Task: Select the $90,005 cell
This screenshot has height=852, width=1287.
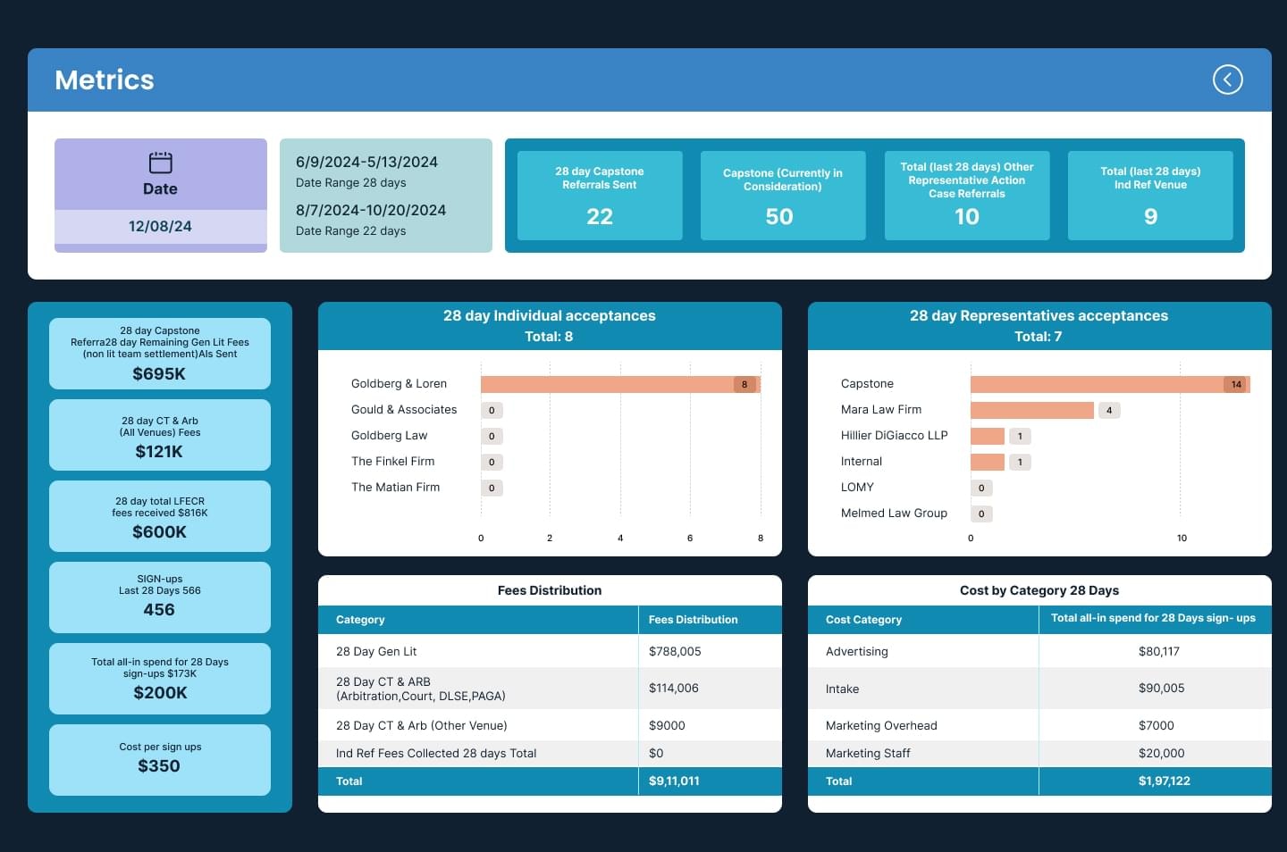Action: pos(1161,689)
